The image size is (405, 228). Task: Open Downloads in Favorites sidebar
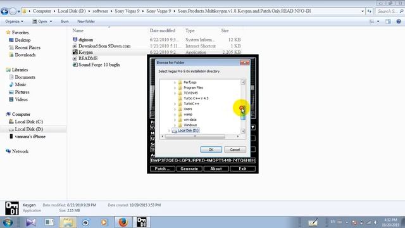pos(25,55)
